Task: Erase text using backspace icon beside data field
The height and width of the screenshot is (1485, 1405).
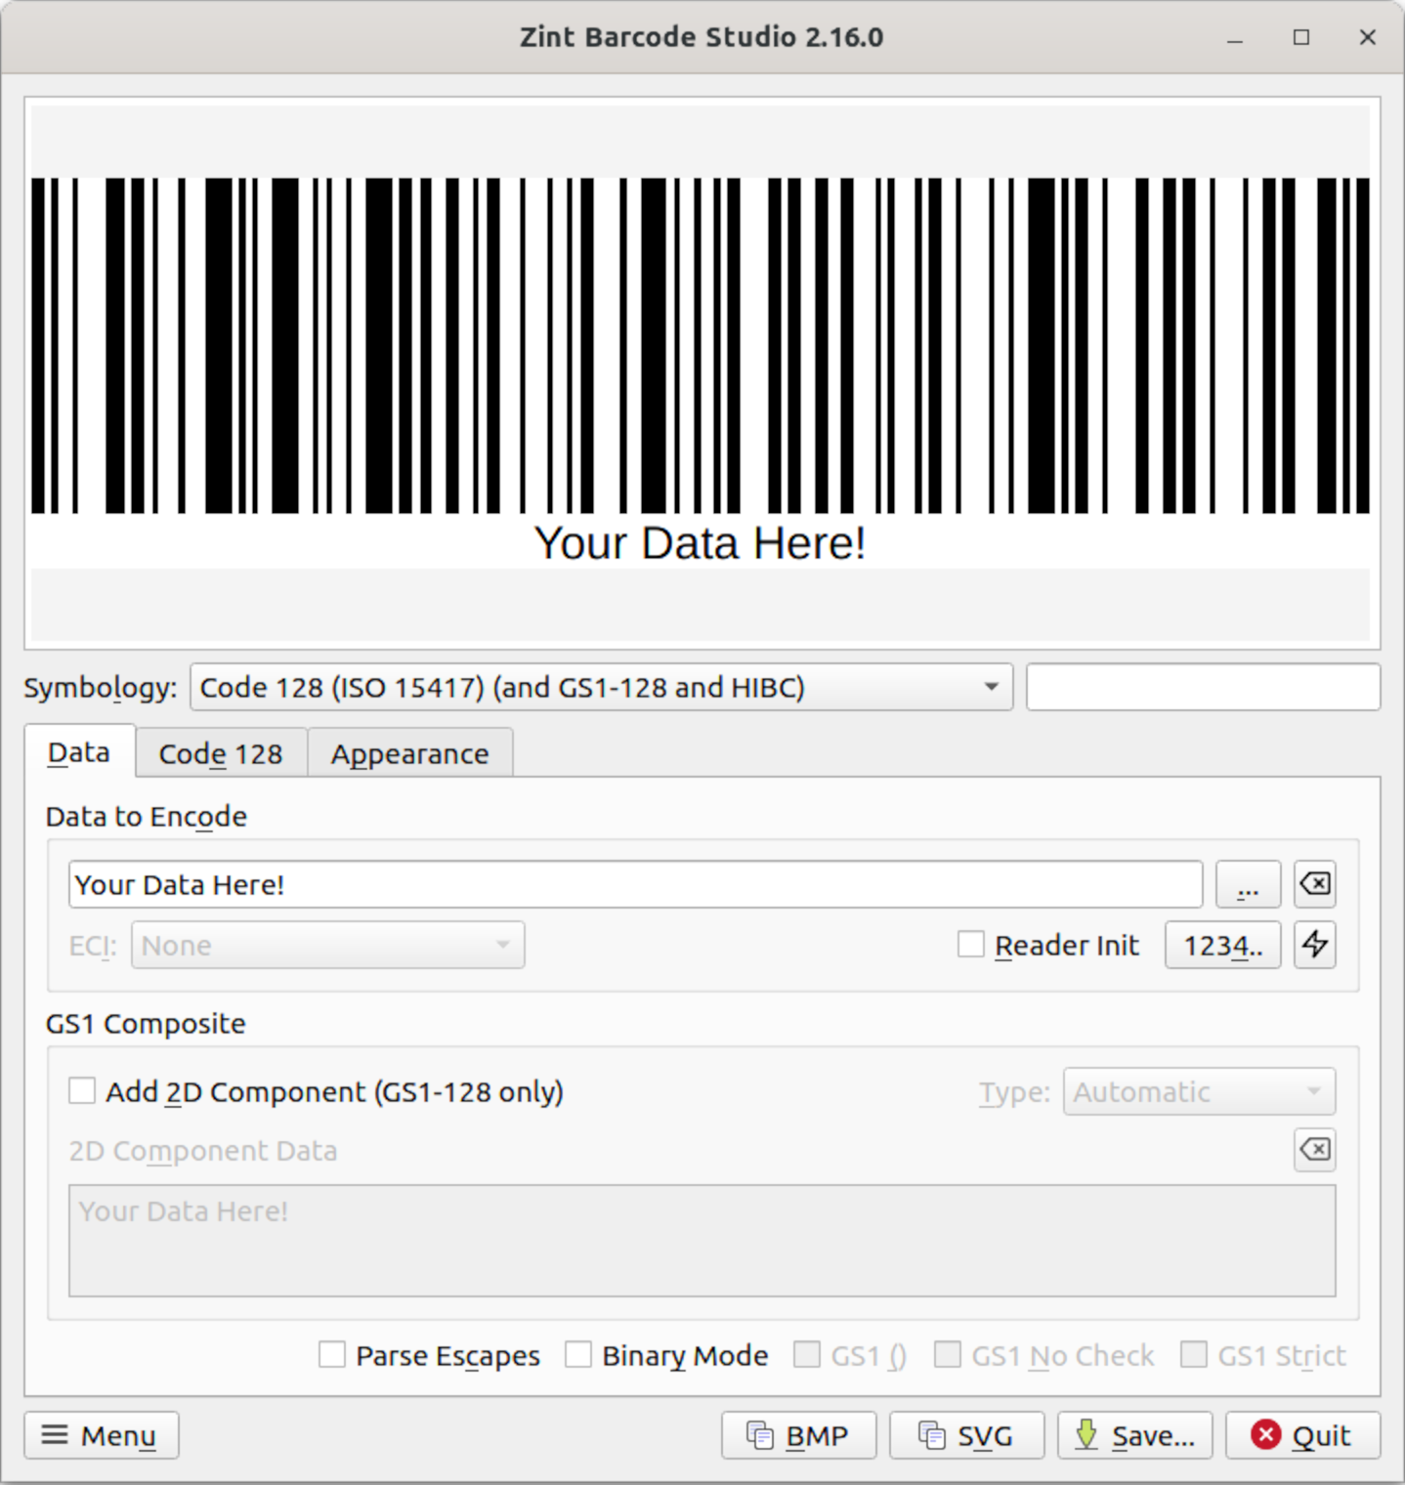Action: [1314, 884]
